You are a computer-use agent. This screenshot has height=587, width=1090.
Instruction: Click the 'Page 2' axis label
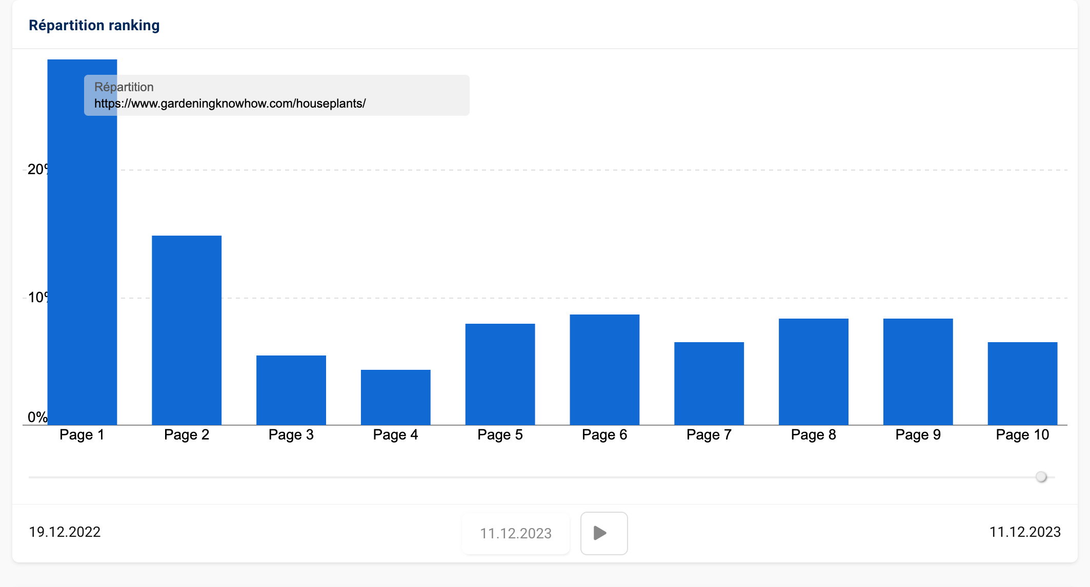point(187,435)
